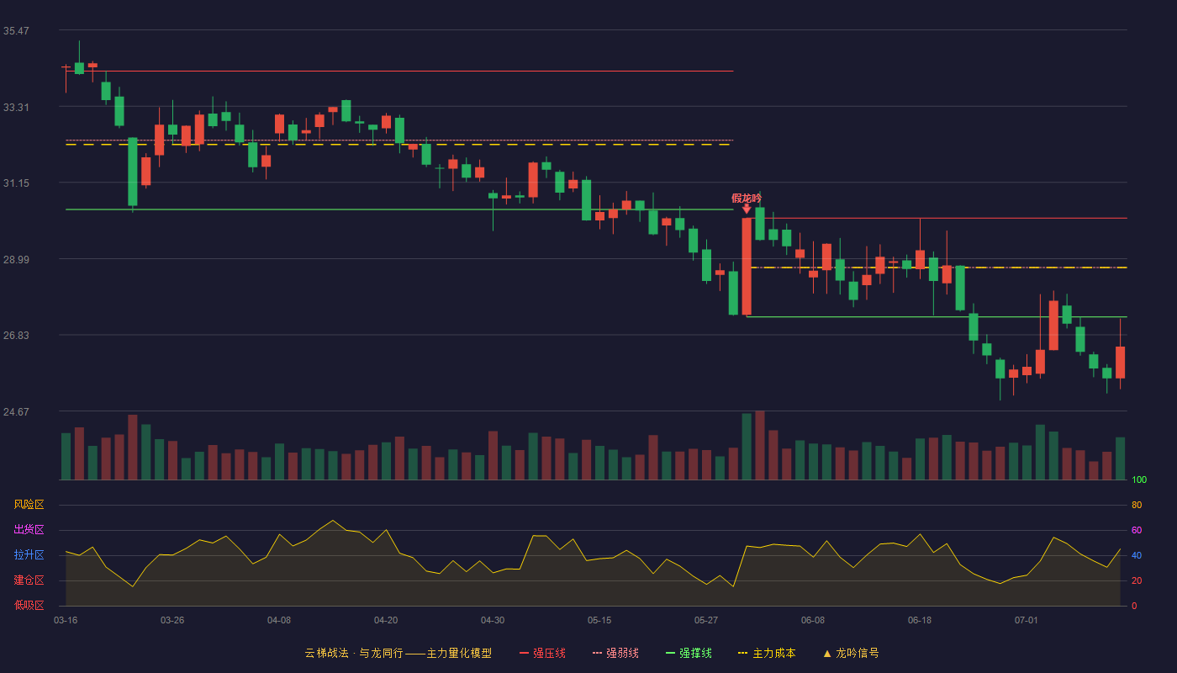Toggle the 强撑线 legend entry

click(x=689, y=653)
